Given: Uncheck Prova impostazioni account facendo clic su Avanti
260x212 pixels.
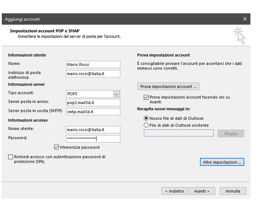Looking at the screenshot, I should 146,97.
